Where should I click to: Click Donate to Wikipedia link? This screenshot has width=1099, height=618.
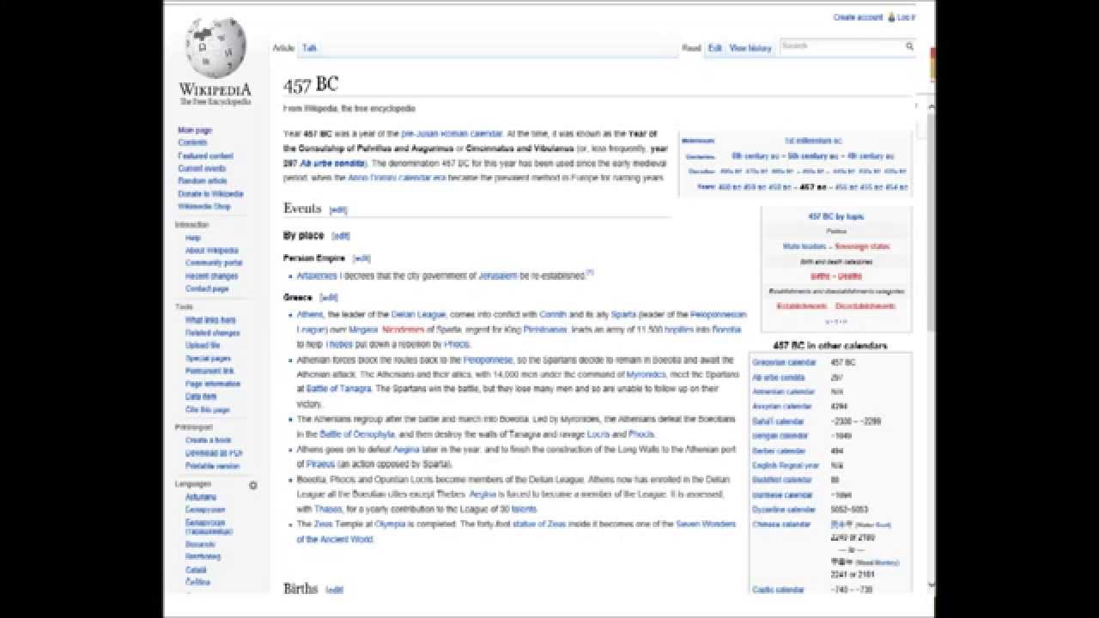click(210, 194)
